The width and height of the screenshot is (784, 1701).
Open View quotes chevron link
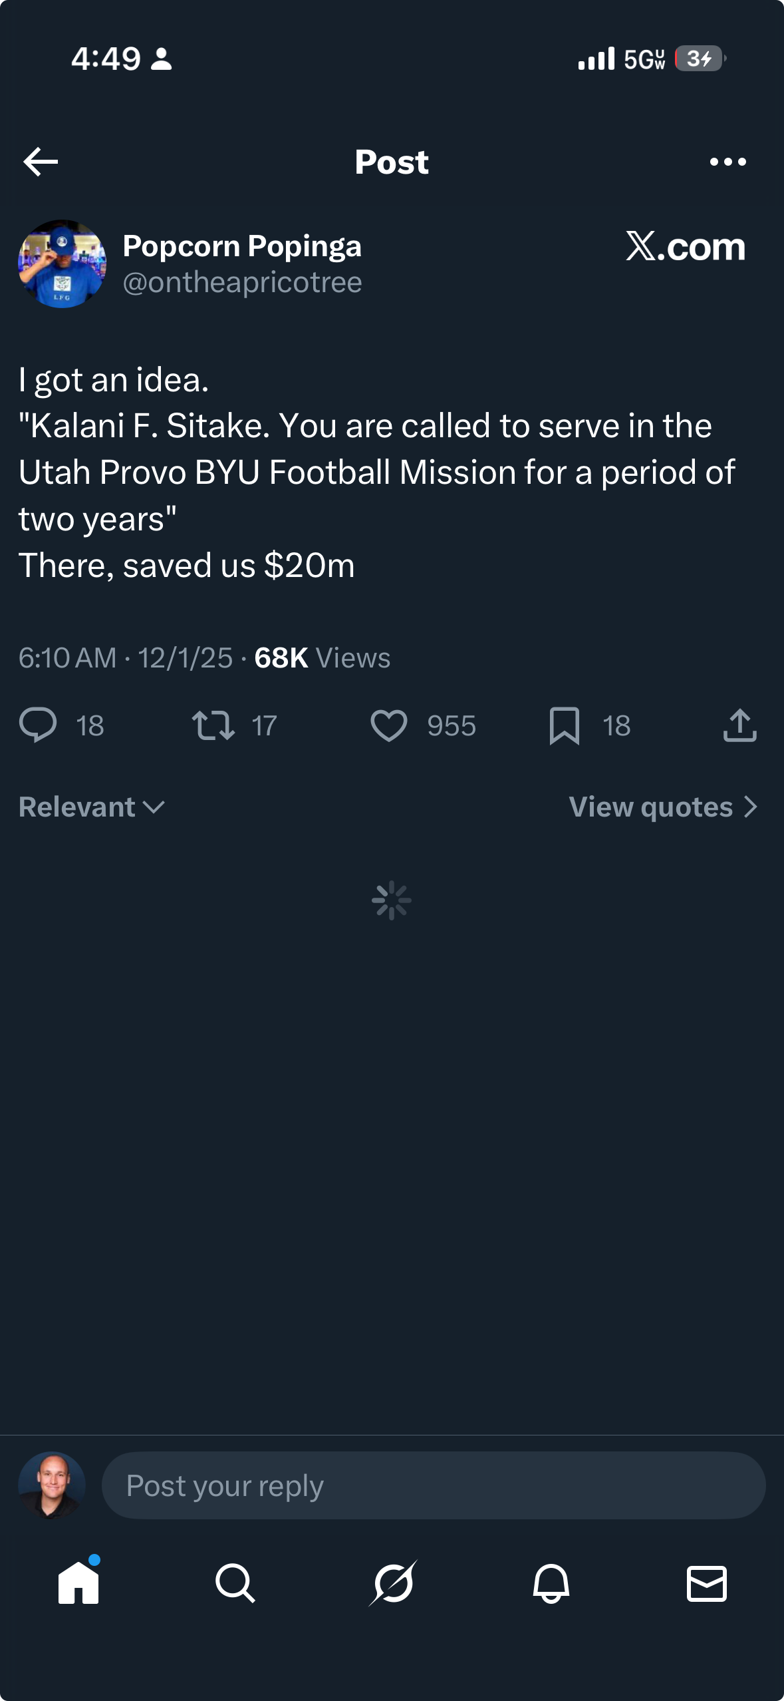[x=663, y=807]
